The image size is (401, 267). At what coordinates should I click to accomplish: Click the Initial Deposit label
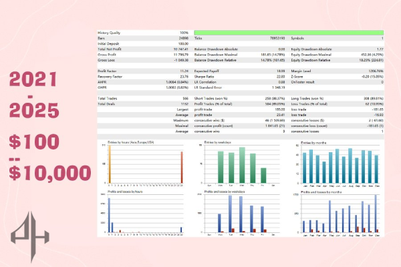tap(111, 43)
